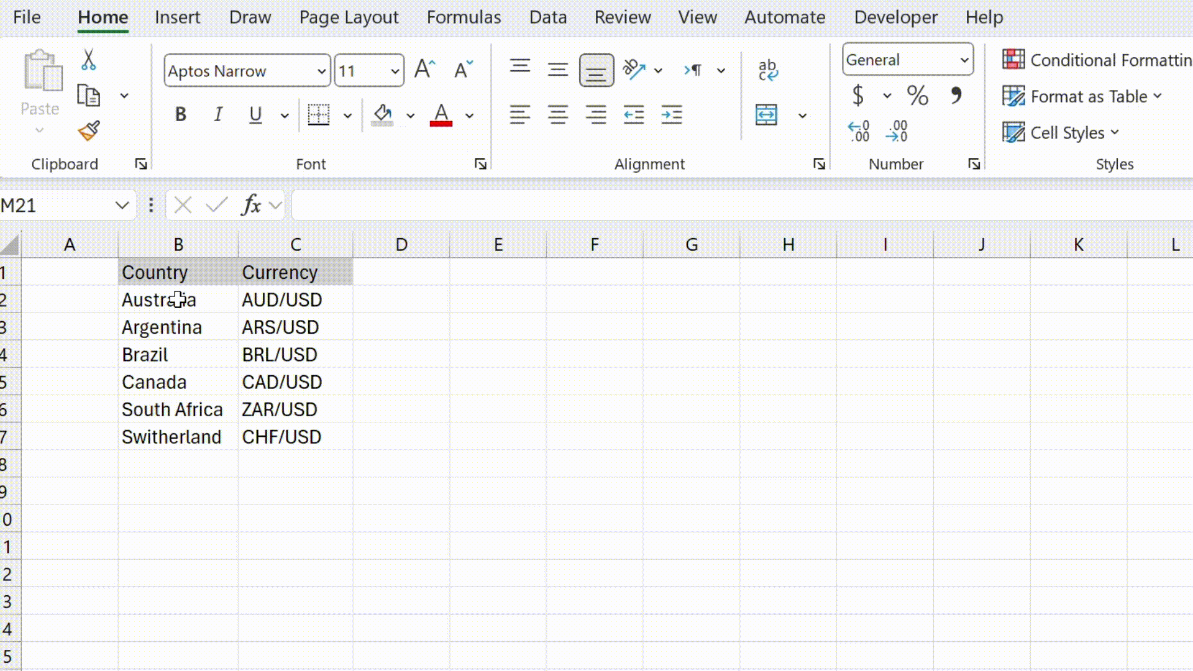1193x671 pixels.
Task: Switch to the Formulas ribbon tab
Action: coord(464,17)
